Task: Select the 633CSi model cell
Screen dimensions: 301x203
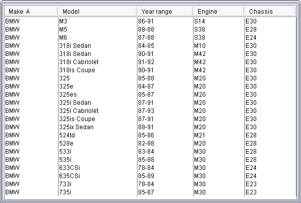Action: pyautogui.click(x=98, y=168)
